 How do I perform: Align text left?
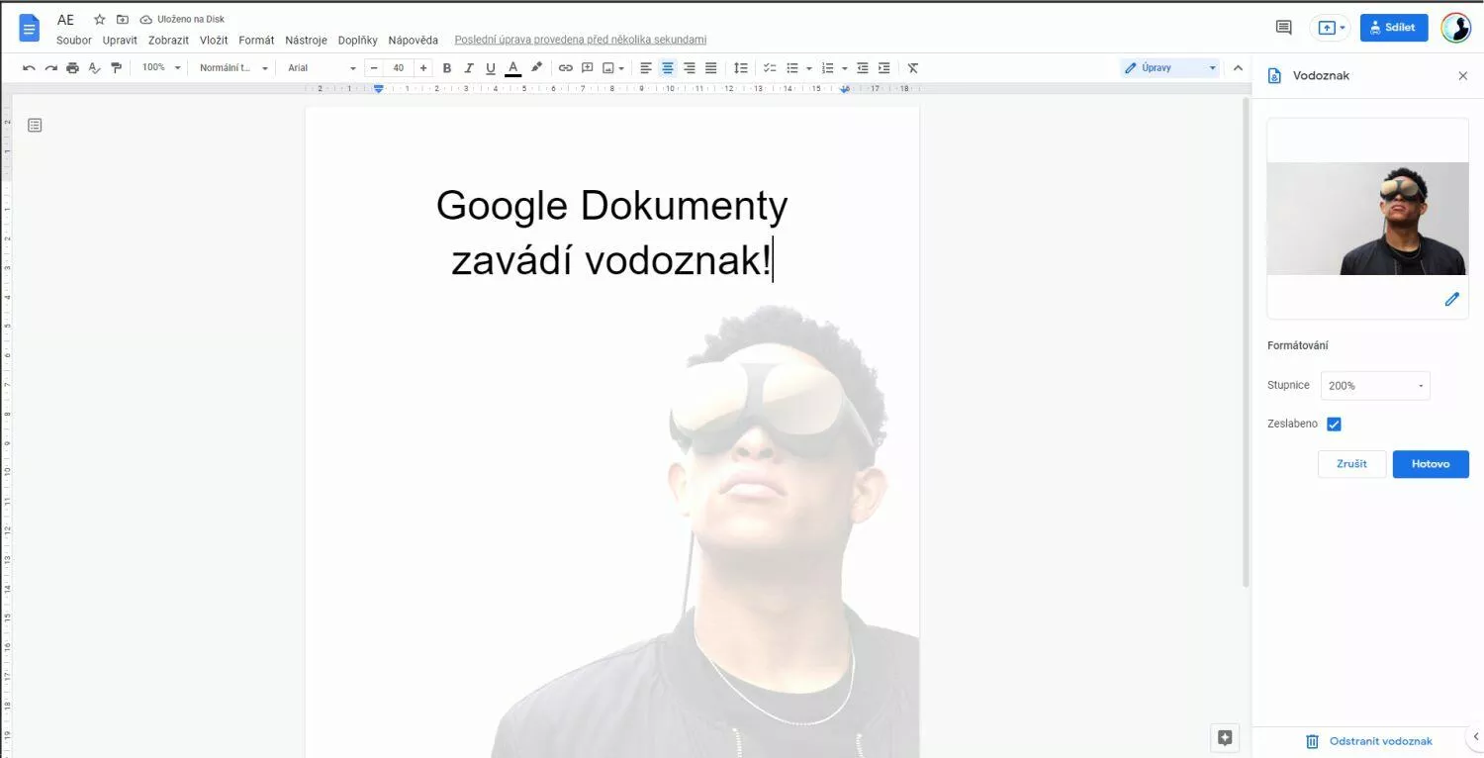click(x=646, y=68)
